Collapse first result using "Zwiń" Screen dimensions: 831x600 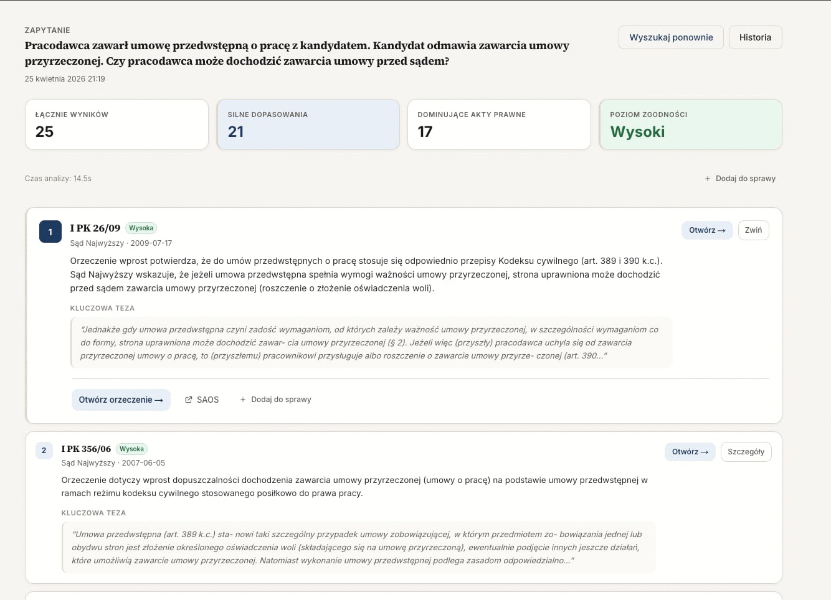(x=753, y=230)
